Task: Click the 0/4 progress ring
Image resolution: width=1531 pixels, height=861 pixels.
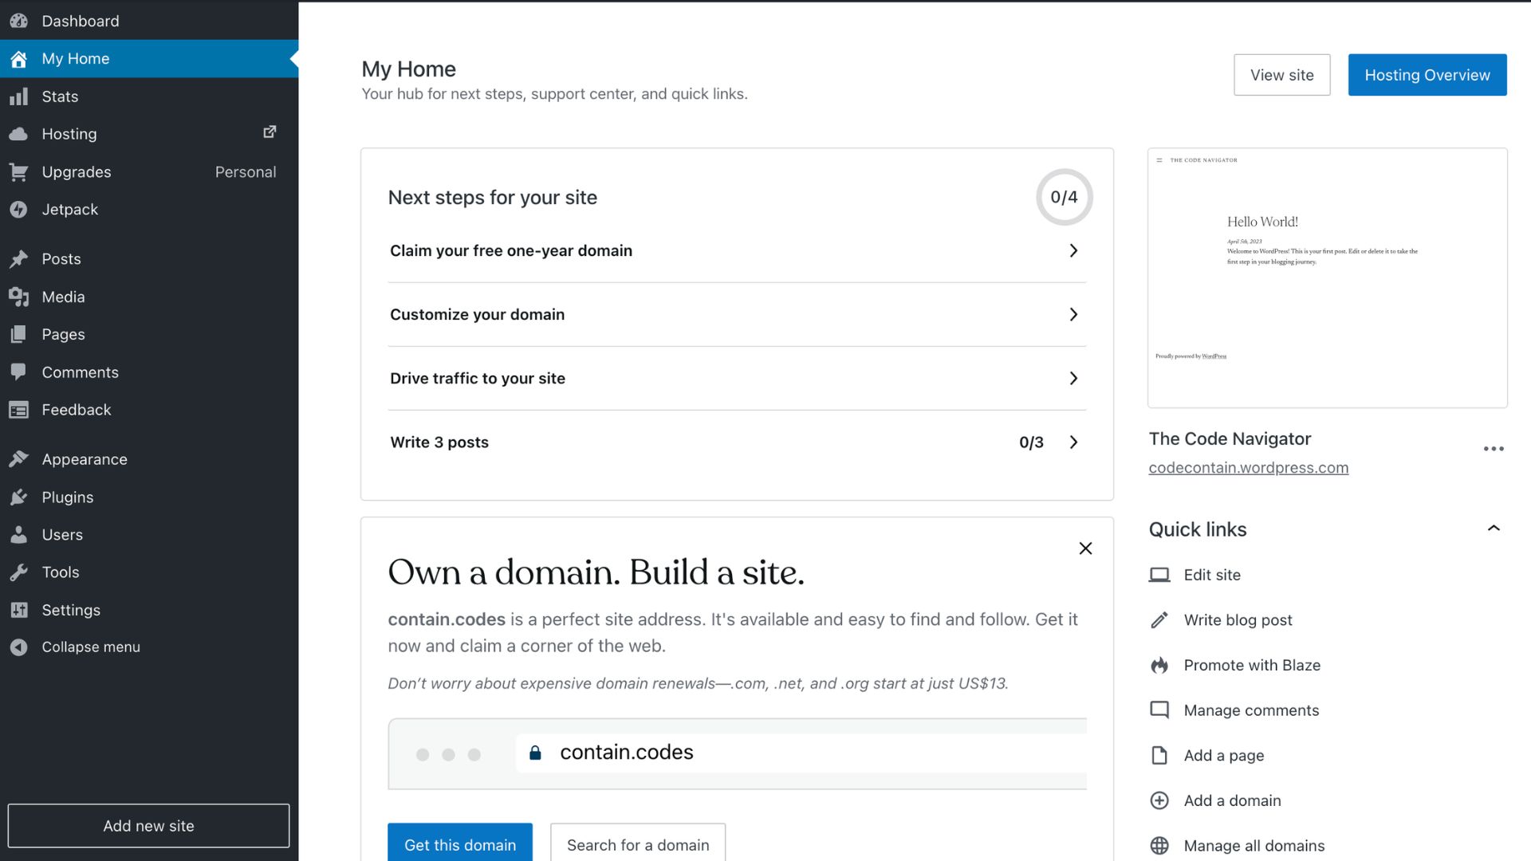Action: point(1064,197)
